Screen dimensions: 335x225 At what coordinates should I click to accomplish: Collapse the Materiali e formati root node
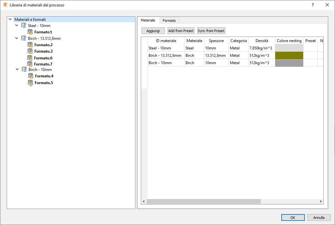coord(10,19)
